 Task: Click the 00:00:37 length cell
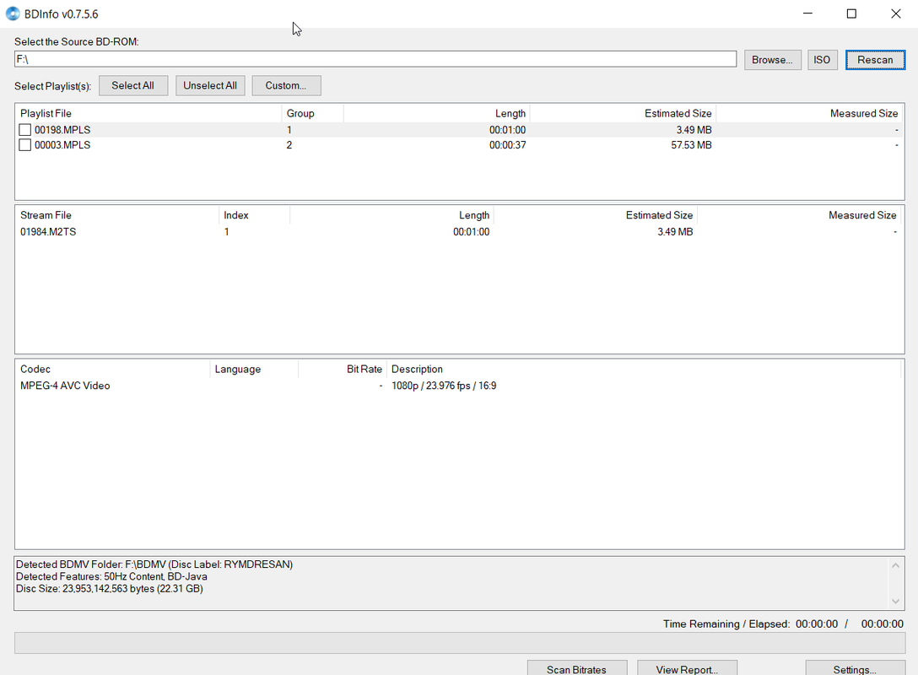(x=508, y=144)
